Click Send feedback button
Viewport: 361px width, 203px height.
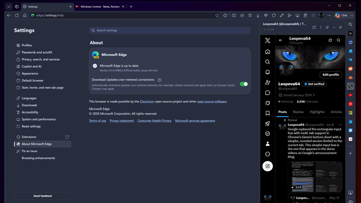(43, 196)
